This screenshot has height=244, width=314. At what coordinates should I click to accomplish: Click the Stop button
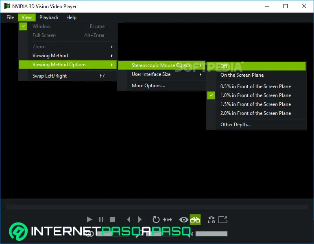click(x=112, y=220)
